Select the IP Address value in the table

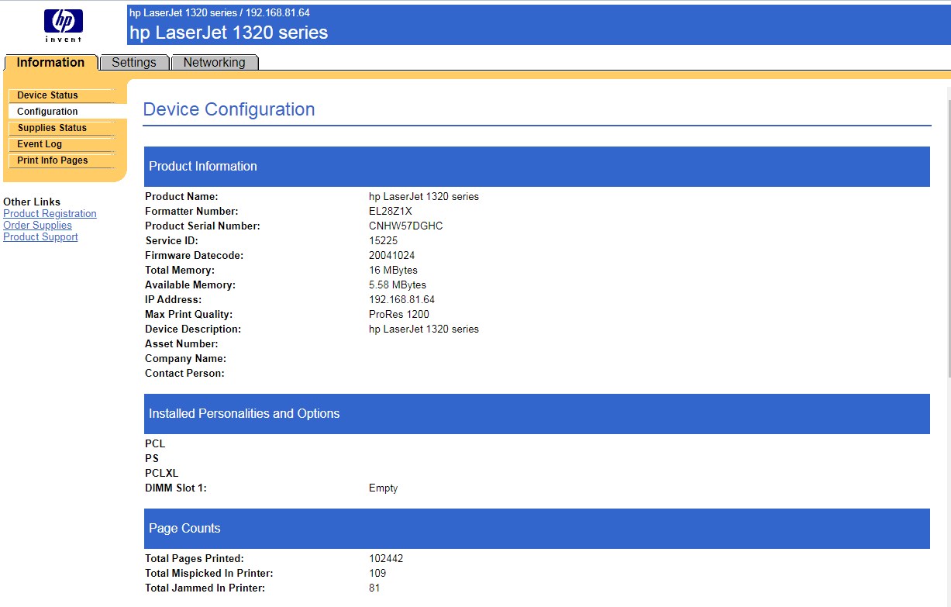pos(401,300)
